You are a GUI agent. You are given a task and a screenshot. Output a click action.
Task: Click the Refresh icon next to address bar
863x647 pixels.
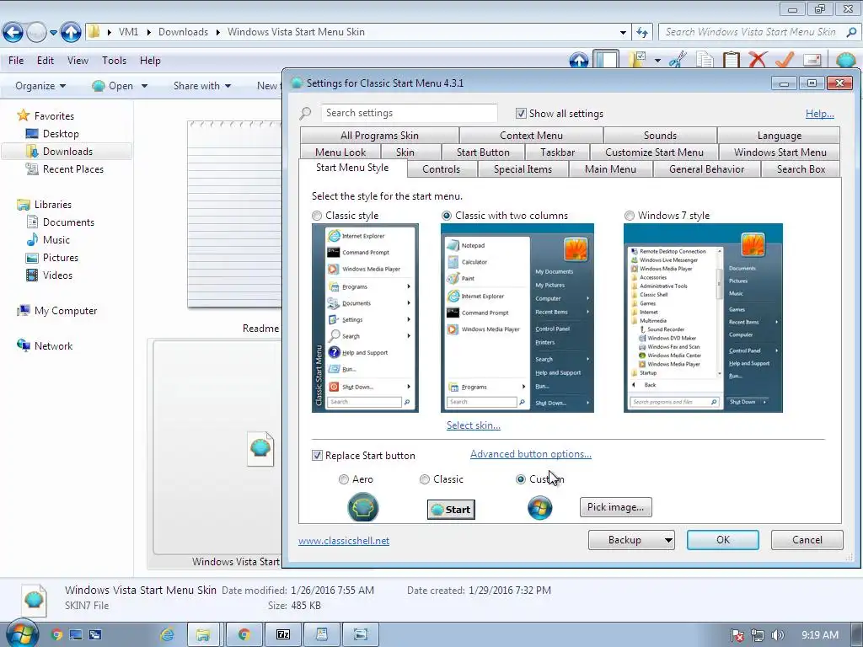pyautogui.click(x=641, y=33)
